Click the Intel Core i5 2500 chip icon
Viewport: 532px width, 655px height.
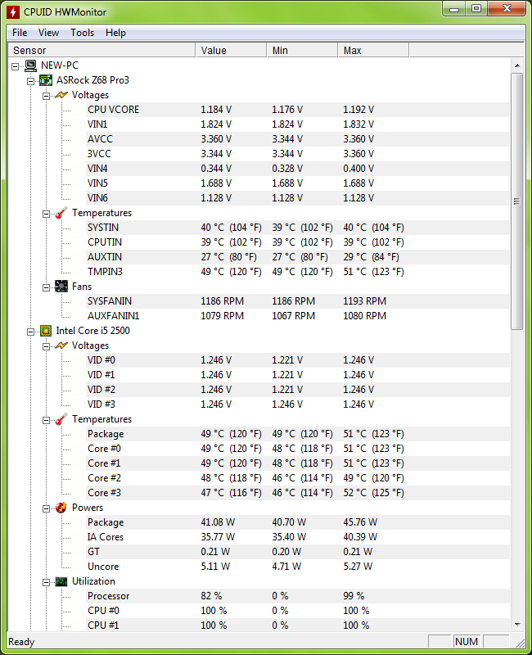click(46, 331)
